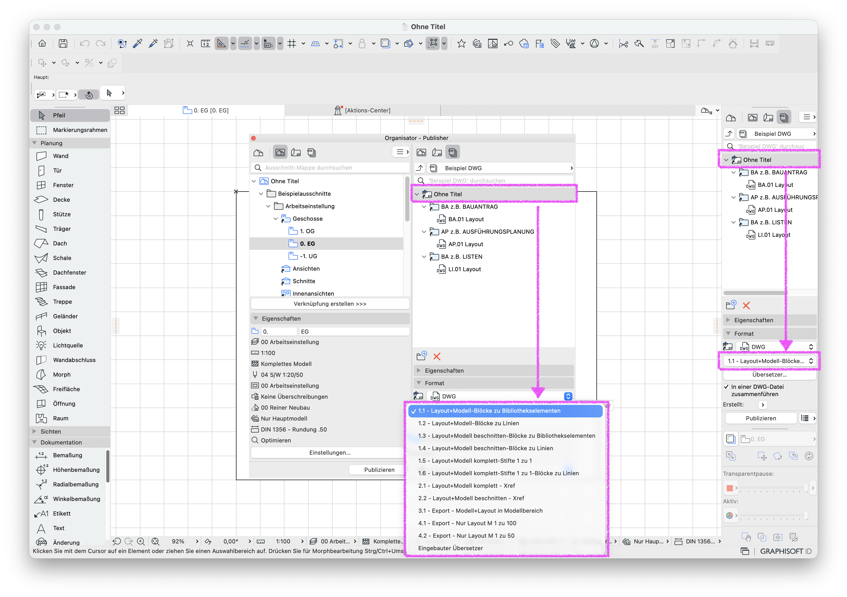Collapse 'BA z.B. BAUANTRAG' folder in Organisator
The image size is (847, 597).
(424, 207)
